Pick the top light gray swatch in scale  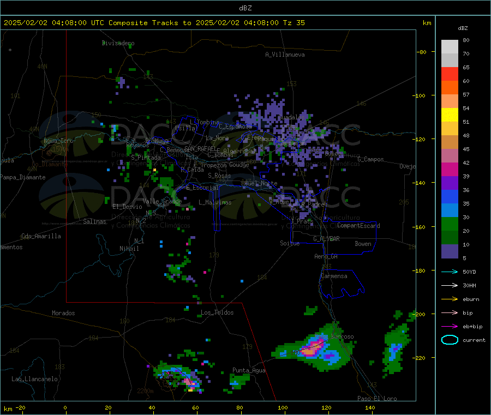(450, 47)
